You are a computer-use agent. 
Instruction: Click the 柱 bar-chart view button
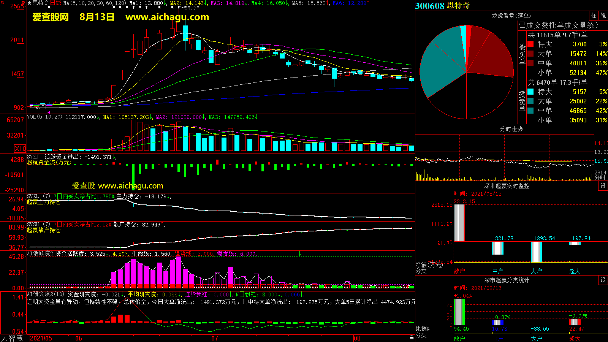tap(594, 16)
